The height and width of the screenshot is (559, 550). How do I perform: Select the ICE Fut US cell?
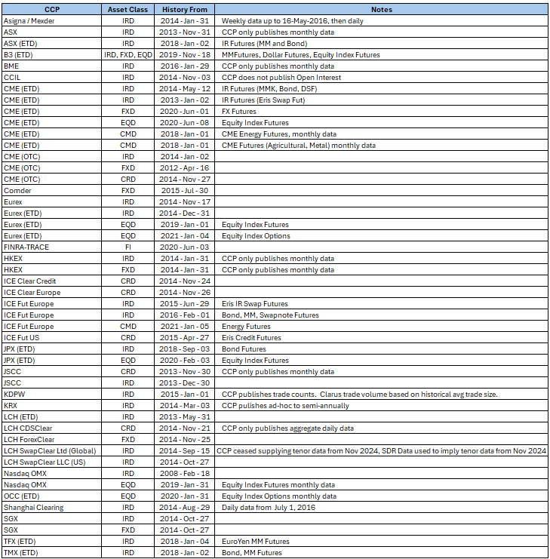tap(52, 338)
